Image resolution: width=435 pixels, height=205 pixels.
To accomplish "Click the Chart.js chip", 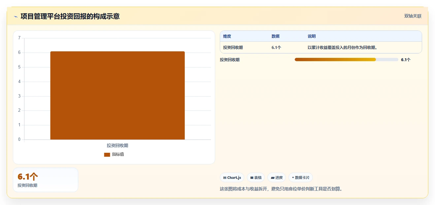I will tap(232, 178).
